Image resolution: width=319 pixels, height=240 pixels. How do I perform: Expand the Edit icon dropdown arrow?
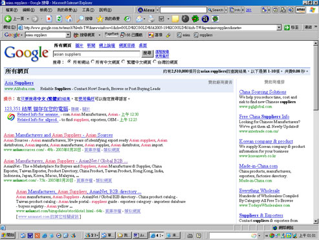pyautogui.click(x=168, y=19)
